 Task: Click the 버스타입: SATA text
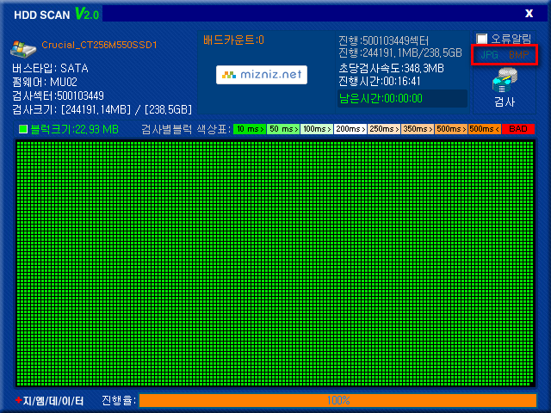50,68
